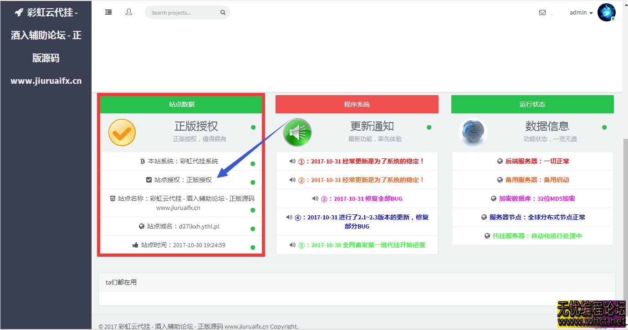The height and width of the screenshot is (330, 628).
Task: Click the search magnifier icon
Action: (223, 13)
